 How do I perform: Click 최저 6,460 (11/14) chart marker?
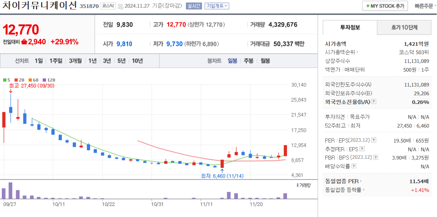[222, 176]
